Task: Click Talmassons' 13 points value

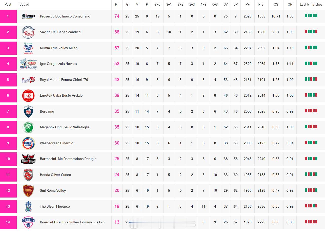Action: coord(117,222)
